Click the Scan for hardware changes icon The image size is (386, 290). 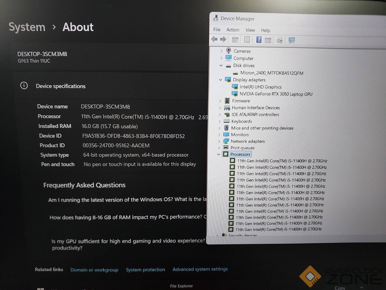pos(291,40)
